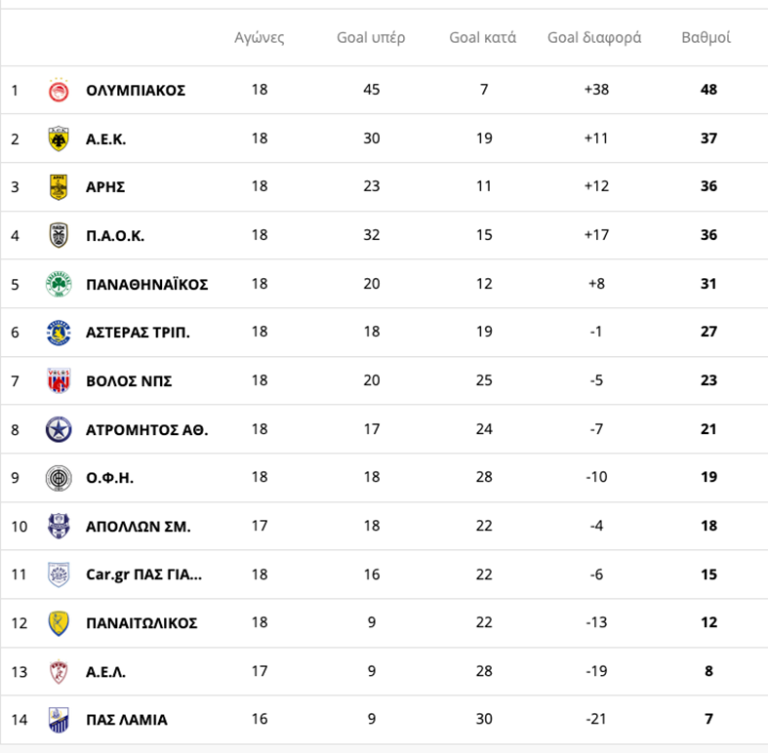768x753 pixels.
Task: Click the Goal κατά column header
Action: (x=483, y=38)
